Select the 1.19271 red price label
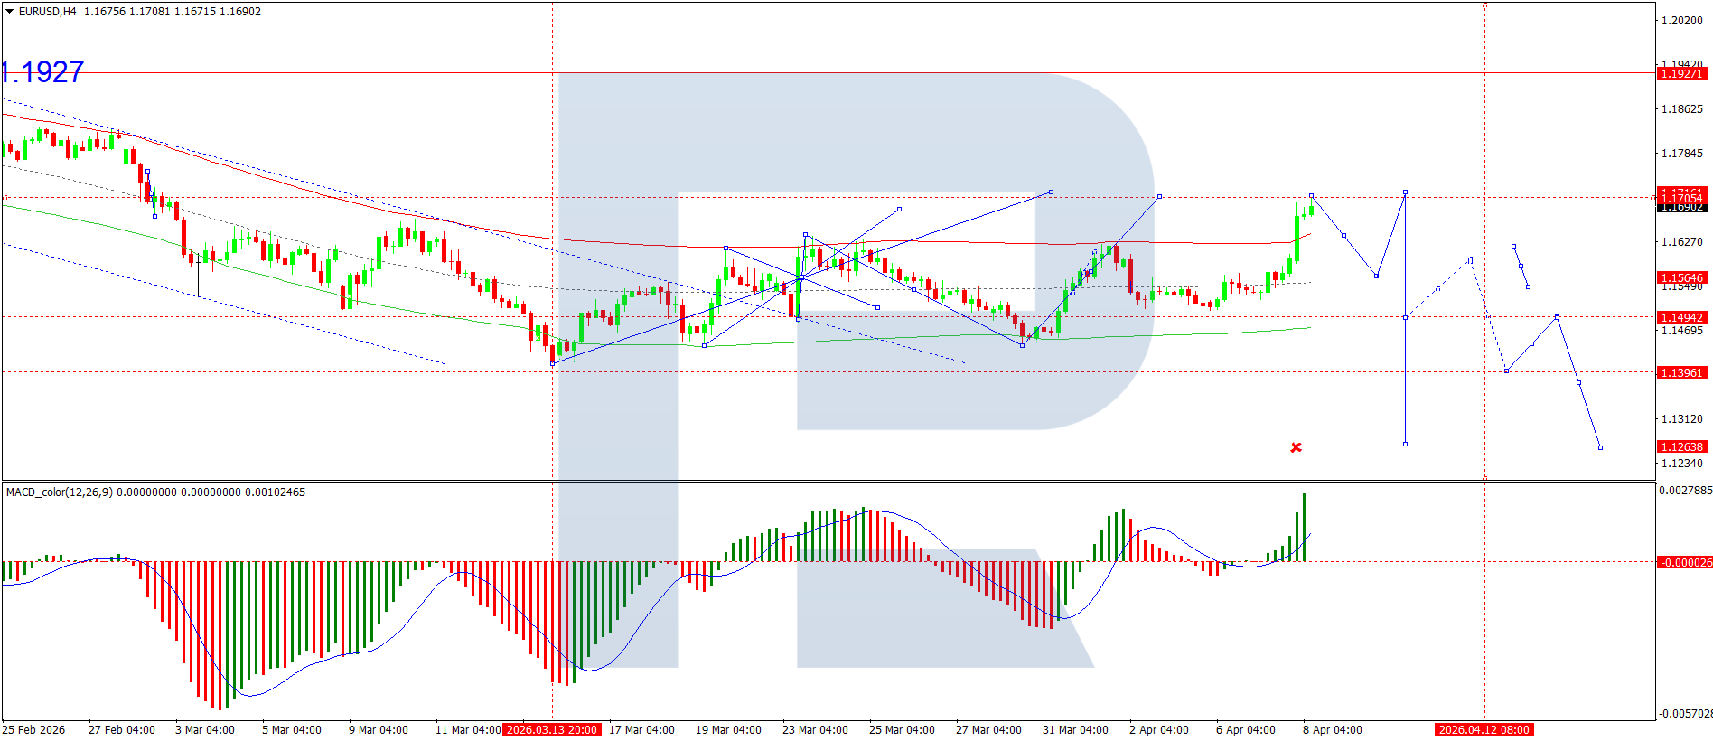The height and width of the screenshot is (741, 1713). tap(1681, 73)
